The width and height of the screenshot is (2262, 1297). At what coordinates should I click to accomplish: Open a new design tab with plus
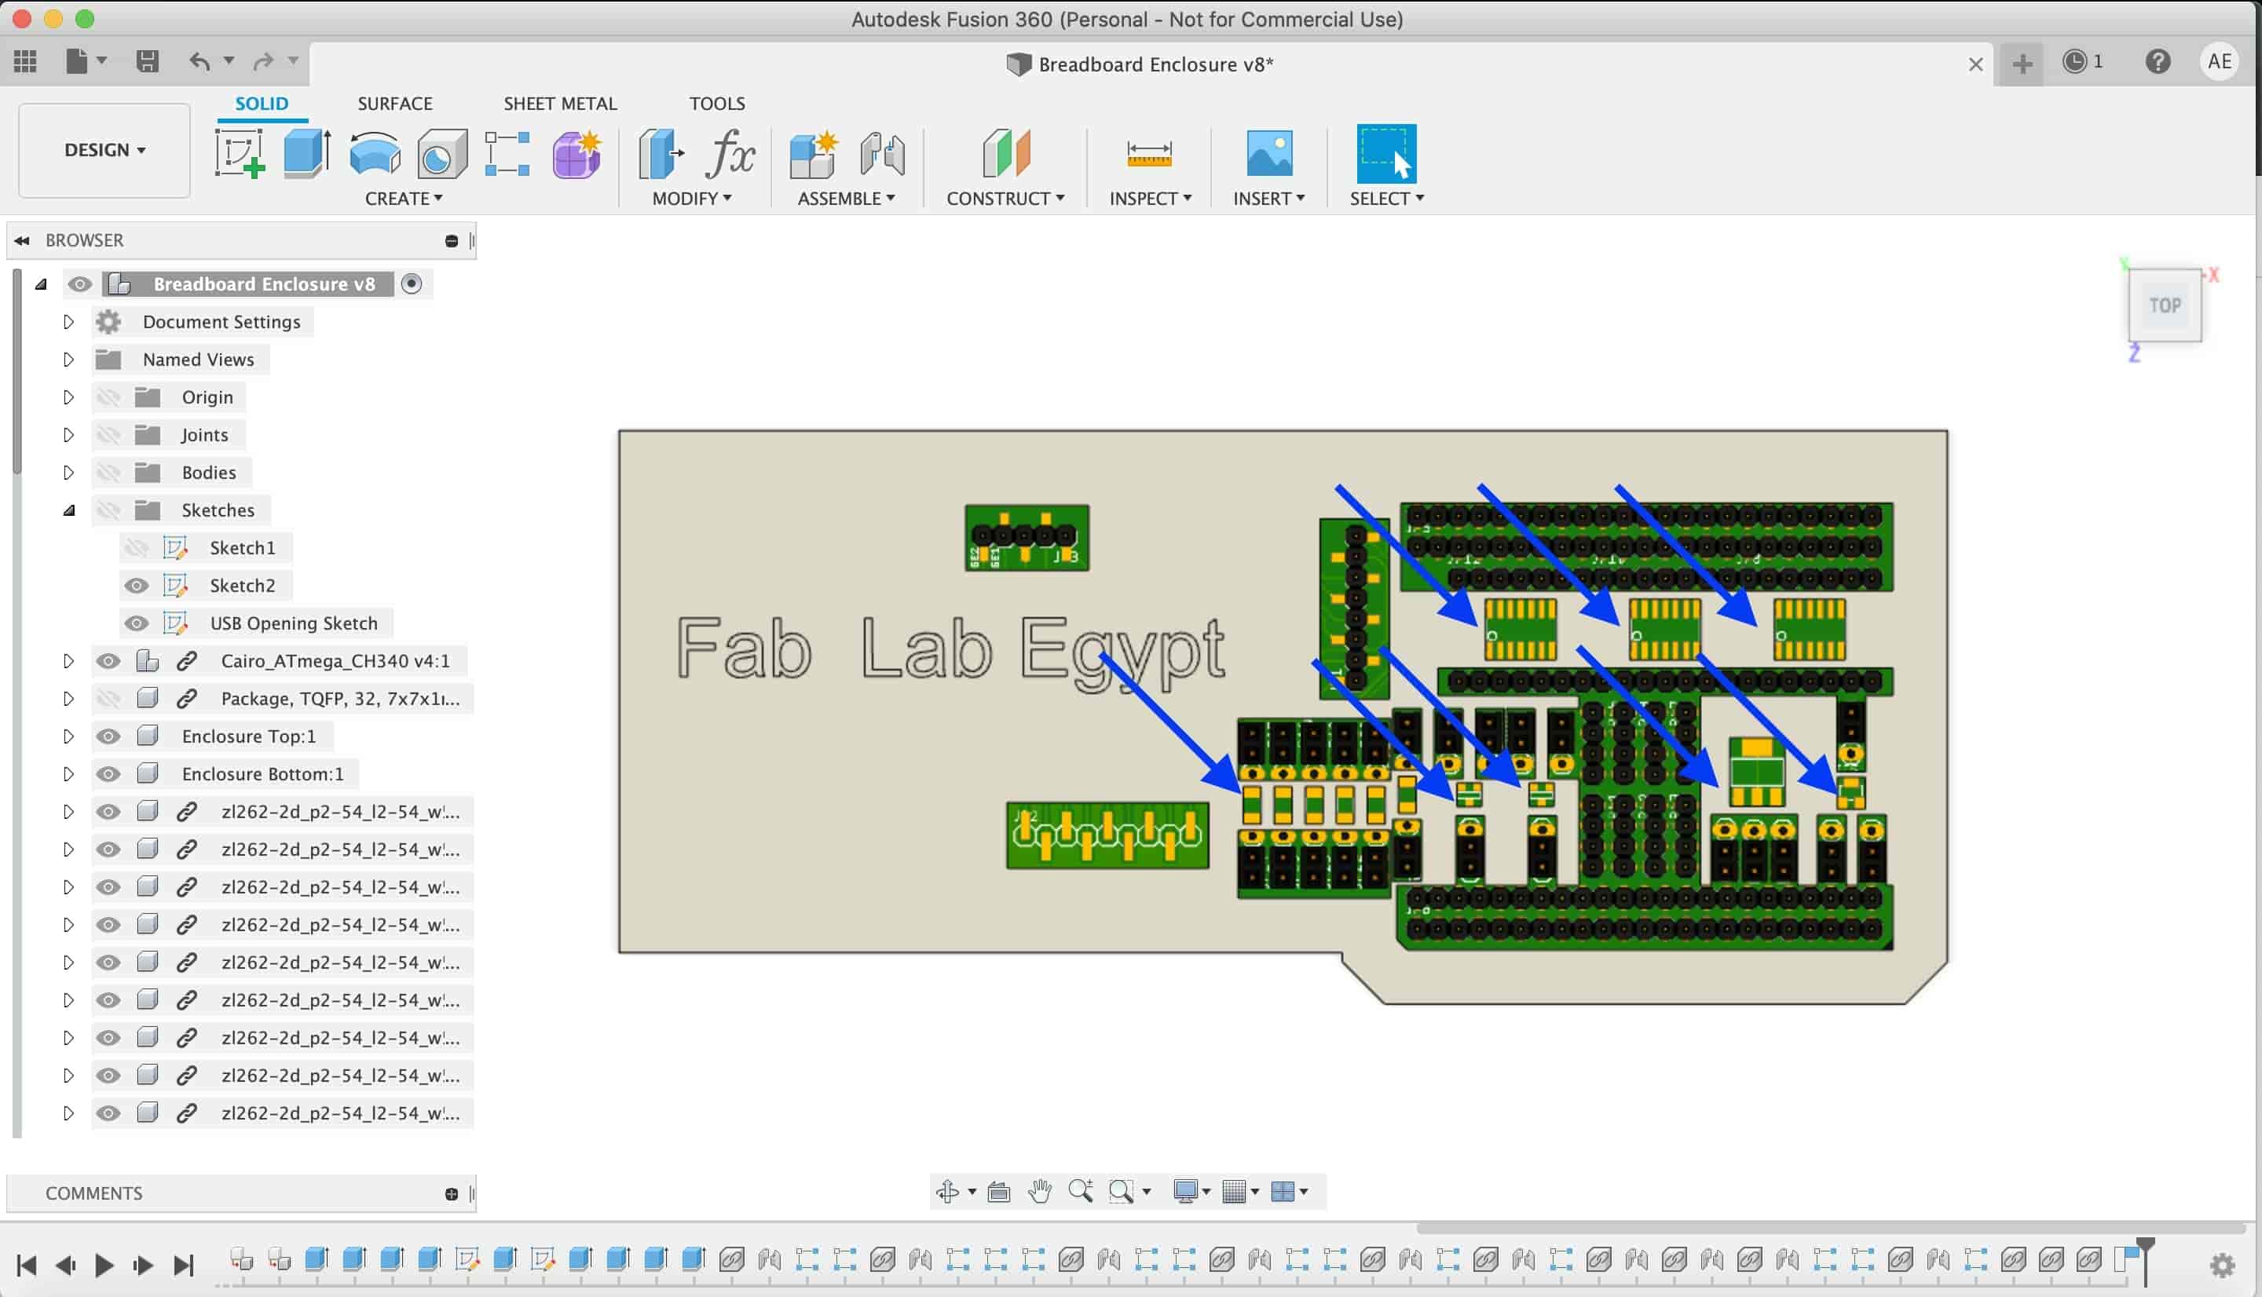click(x=2022, y=64)
